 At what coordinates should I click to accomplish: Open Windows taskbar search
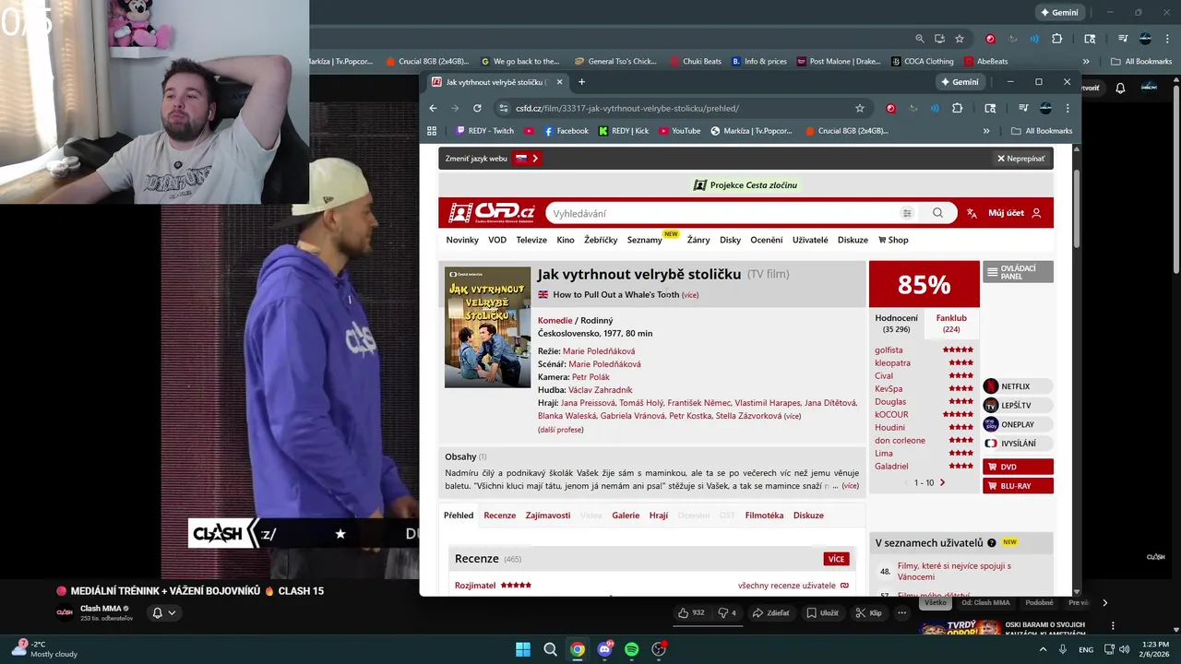[x=550, y=649]
